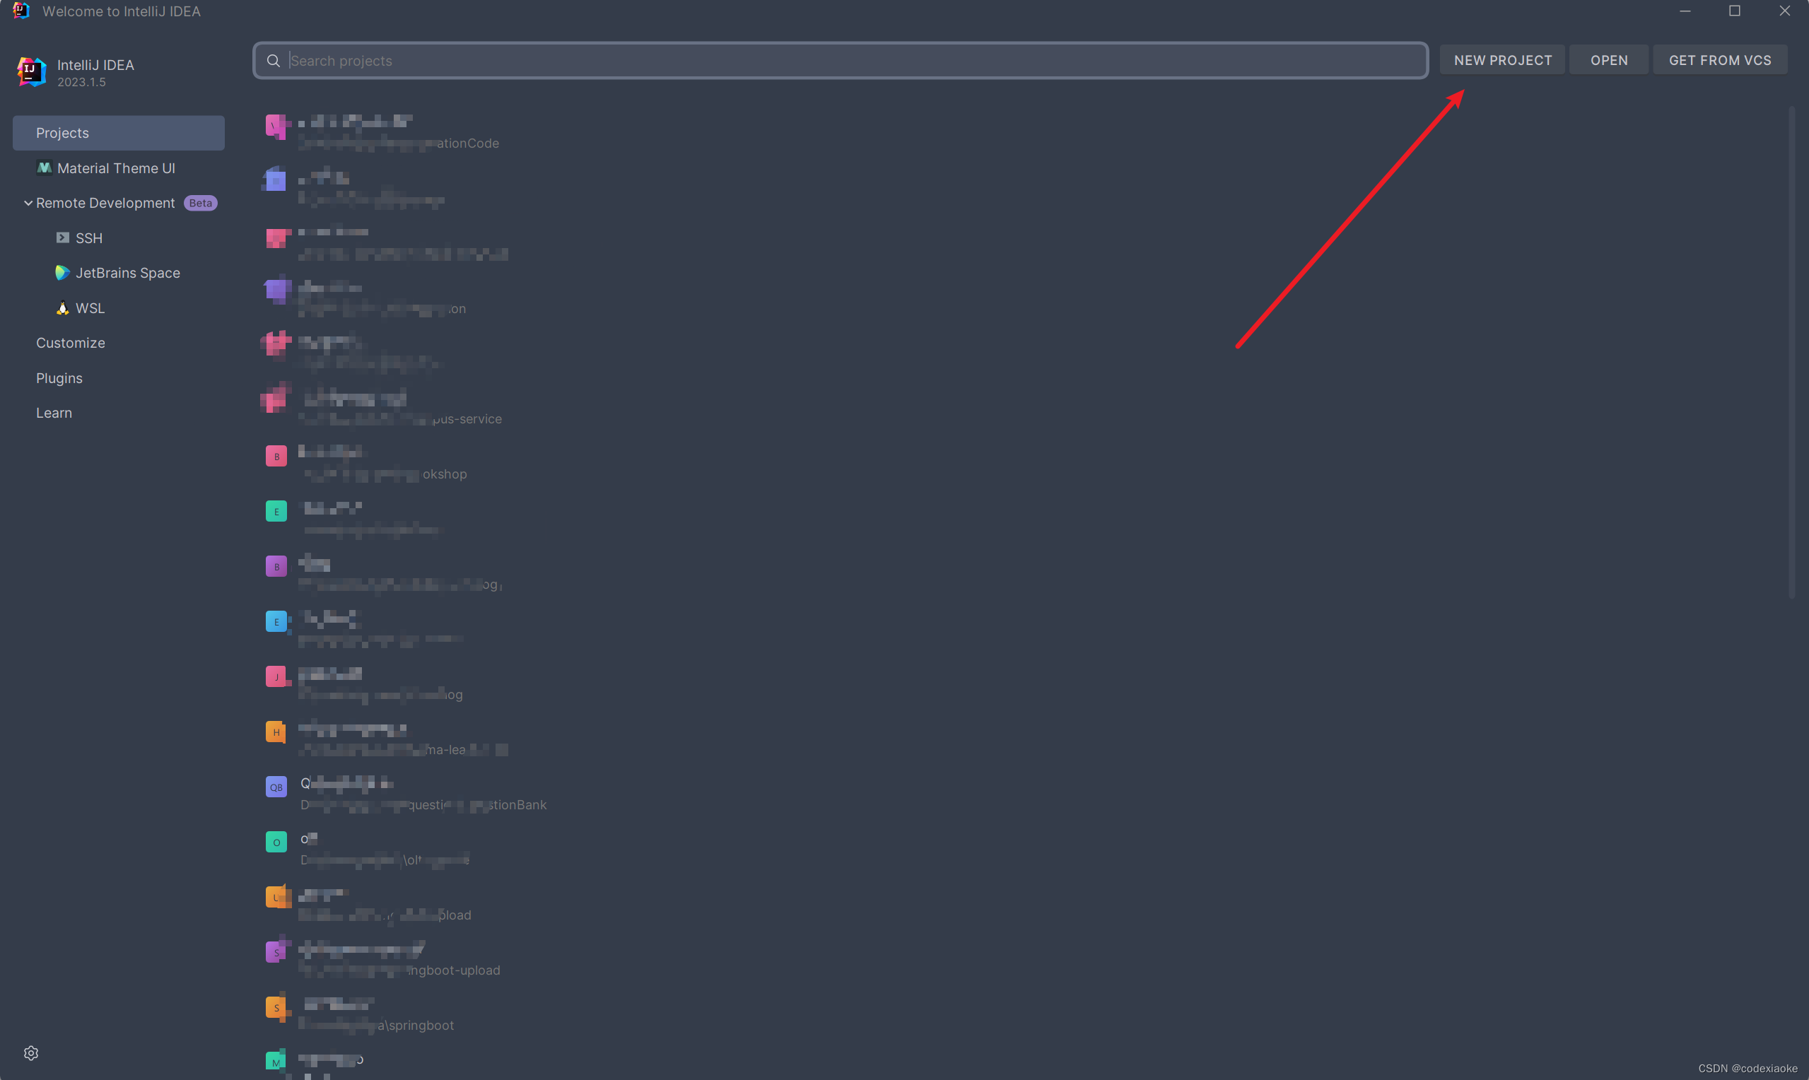Click the OPEN button
Viewport: 1809px width, 1080px height.
click(x=1608, y=59)
